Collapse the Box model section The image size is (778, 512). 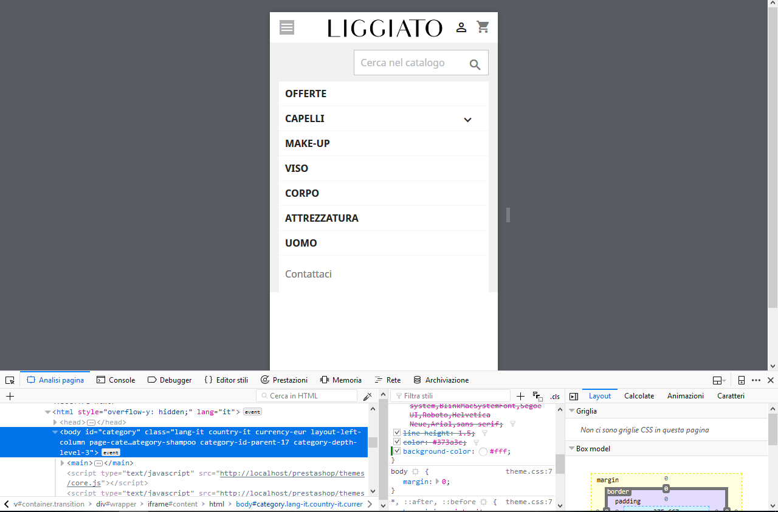pyautogui.click(x=572, y=449)
